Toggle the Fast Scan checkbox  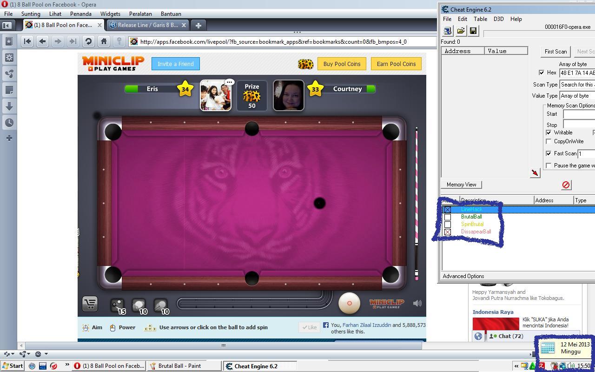[549, 153]
